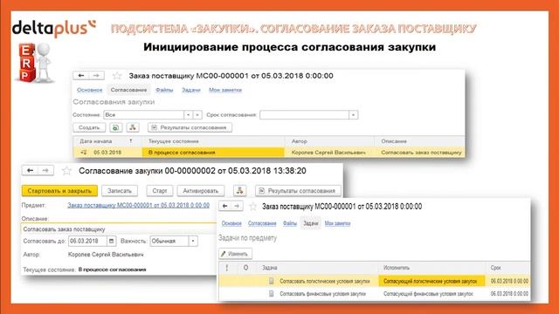Click the Состояние field showing Все
Screen dimensions: 559x314
143,115
